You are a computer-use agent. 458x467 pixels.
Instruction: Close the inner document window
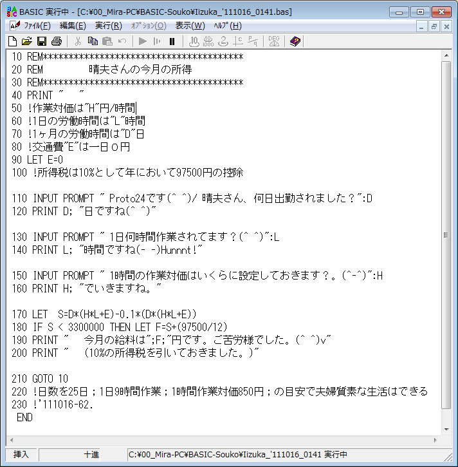click(x=446, y=26)
